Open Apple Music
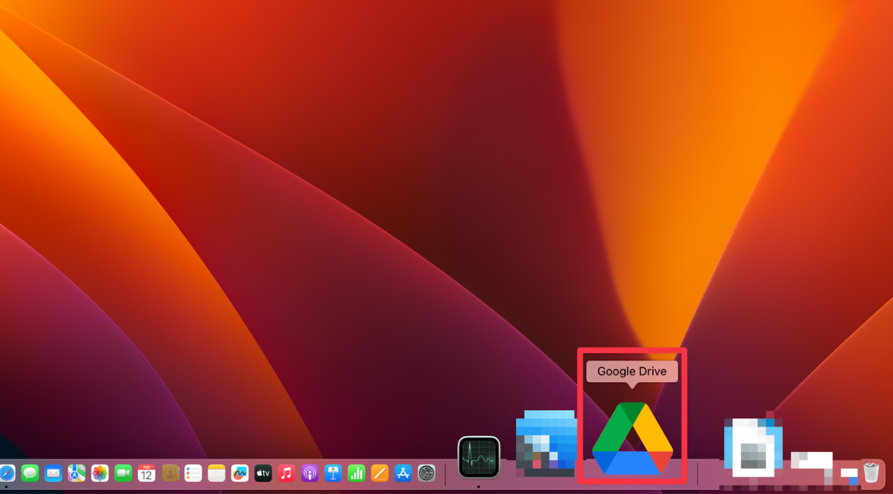Image resolution: width=893 pixels, height=494 pixels. pyautogui.click(x=286, y=473)
